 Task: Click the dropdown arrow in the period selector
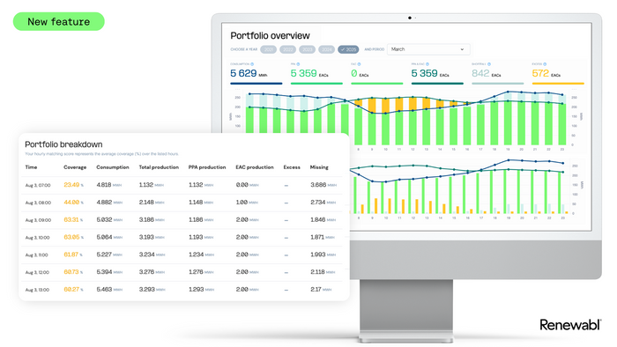[462, 49]
